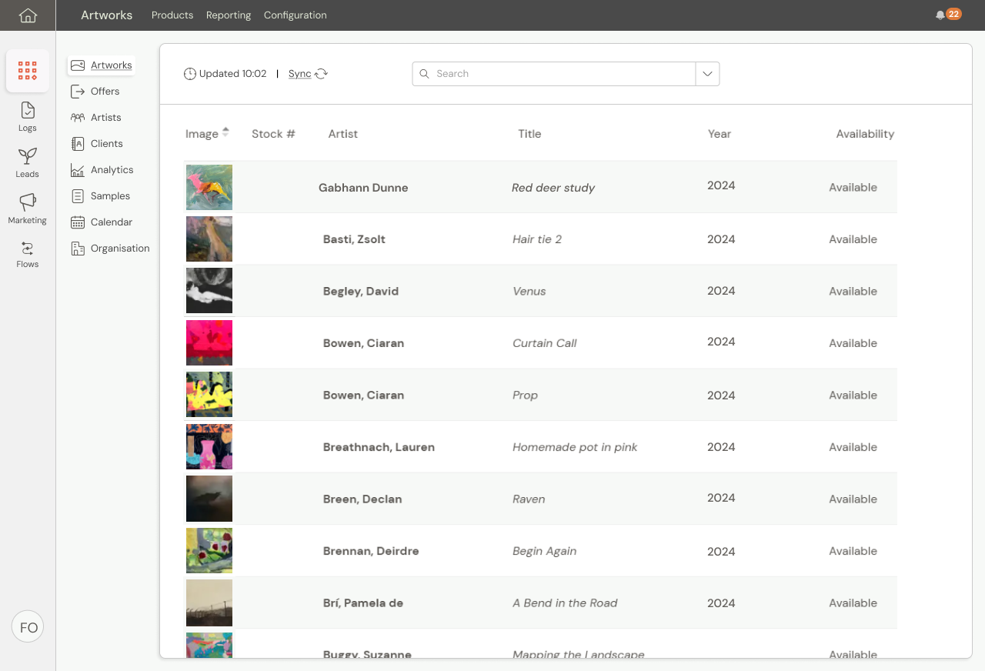Click the home icon in top bar
This screenshot has width=985, height=671.
(28, 15)
